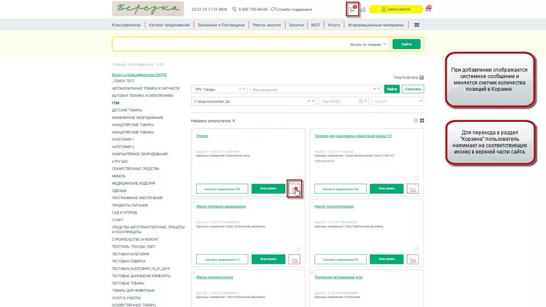Click the filter Найти button

(x=392, y=89)
